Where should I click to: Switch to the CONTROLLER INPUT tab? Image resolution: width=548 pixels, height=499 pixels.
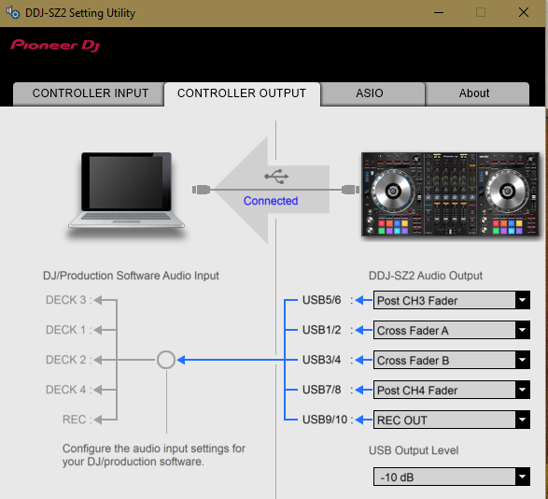[x=89, y=93]
